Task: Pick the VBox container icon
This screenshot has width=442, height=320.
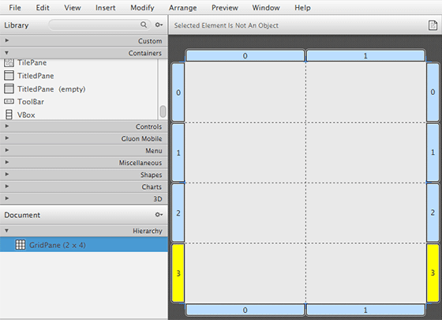Action: (x=9, y=115)
